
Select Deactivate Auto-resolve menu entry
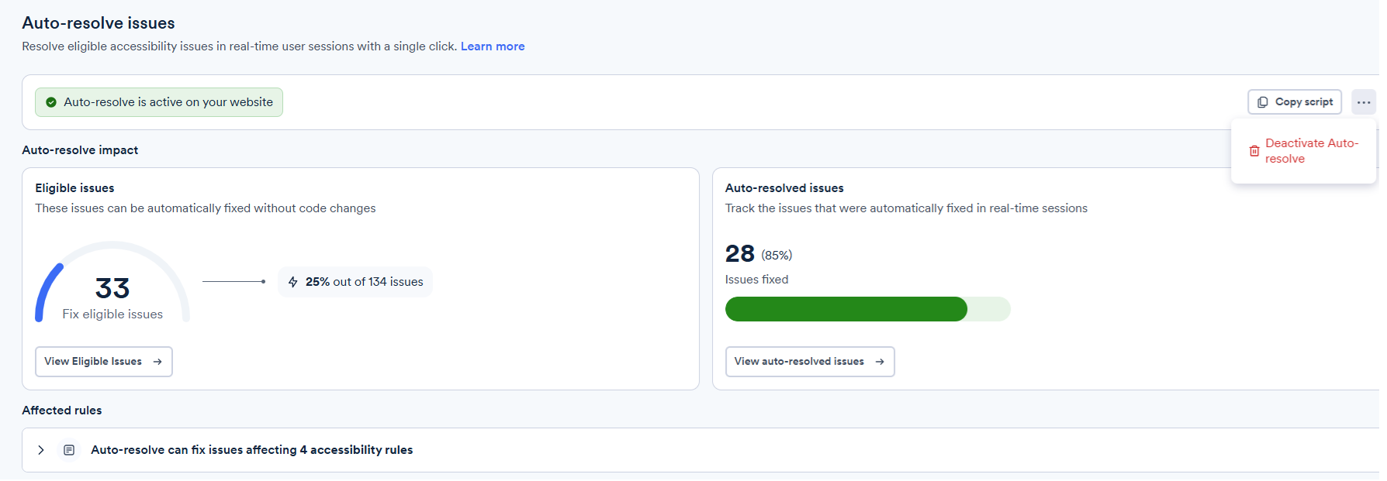(1303, 151)
